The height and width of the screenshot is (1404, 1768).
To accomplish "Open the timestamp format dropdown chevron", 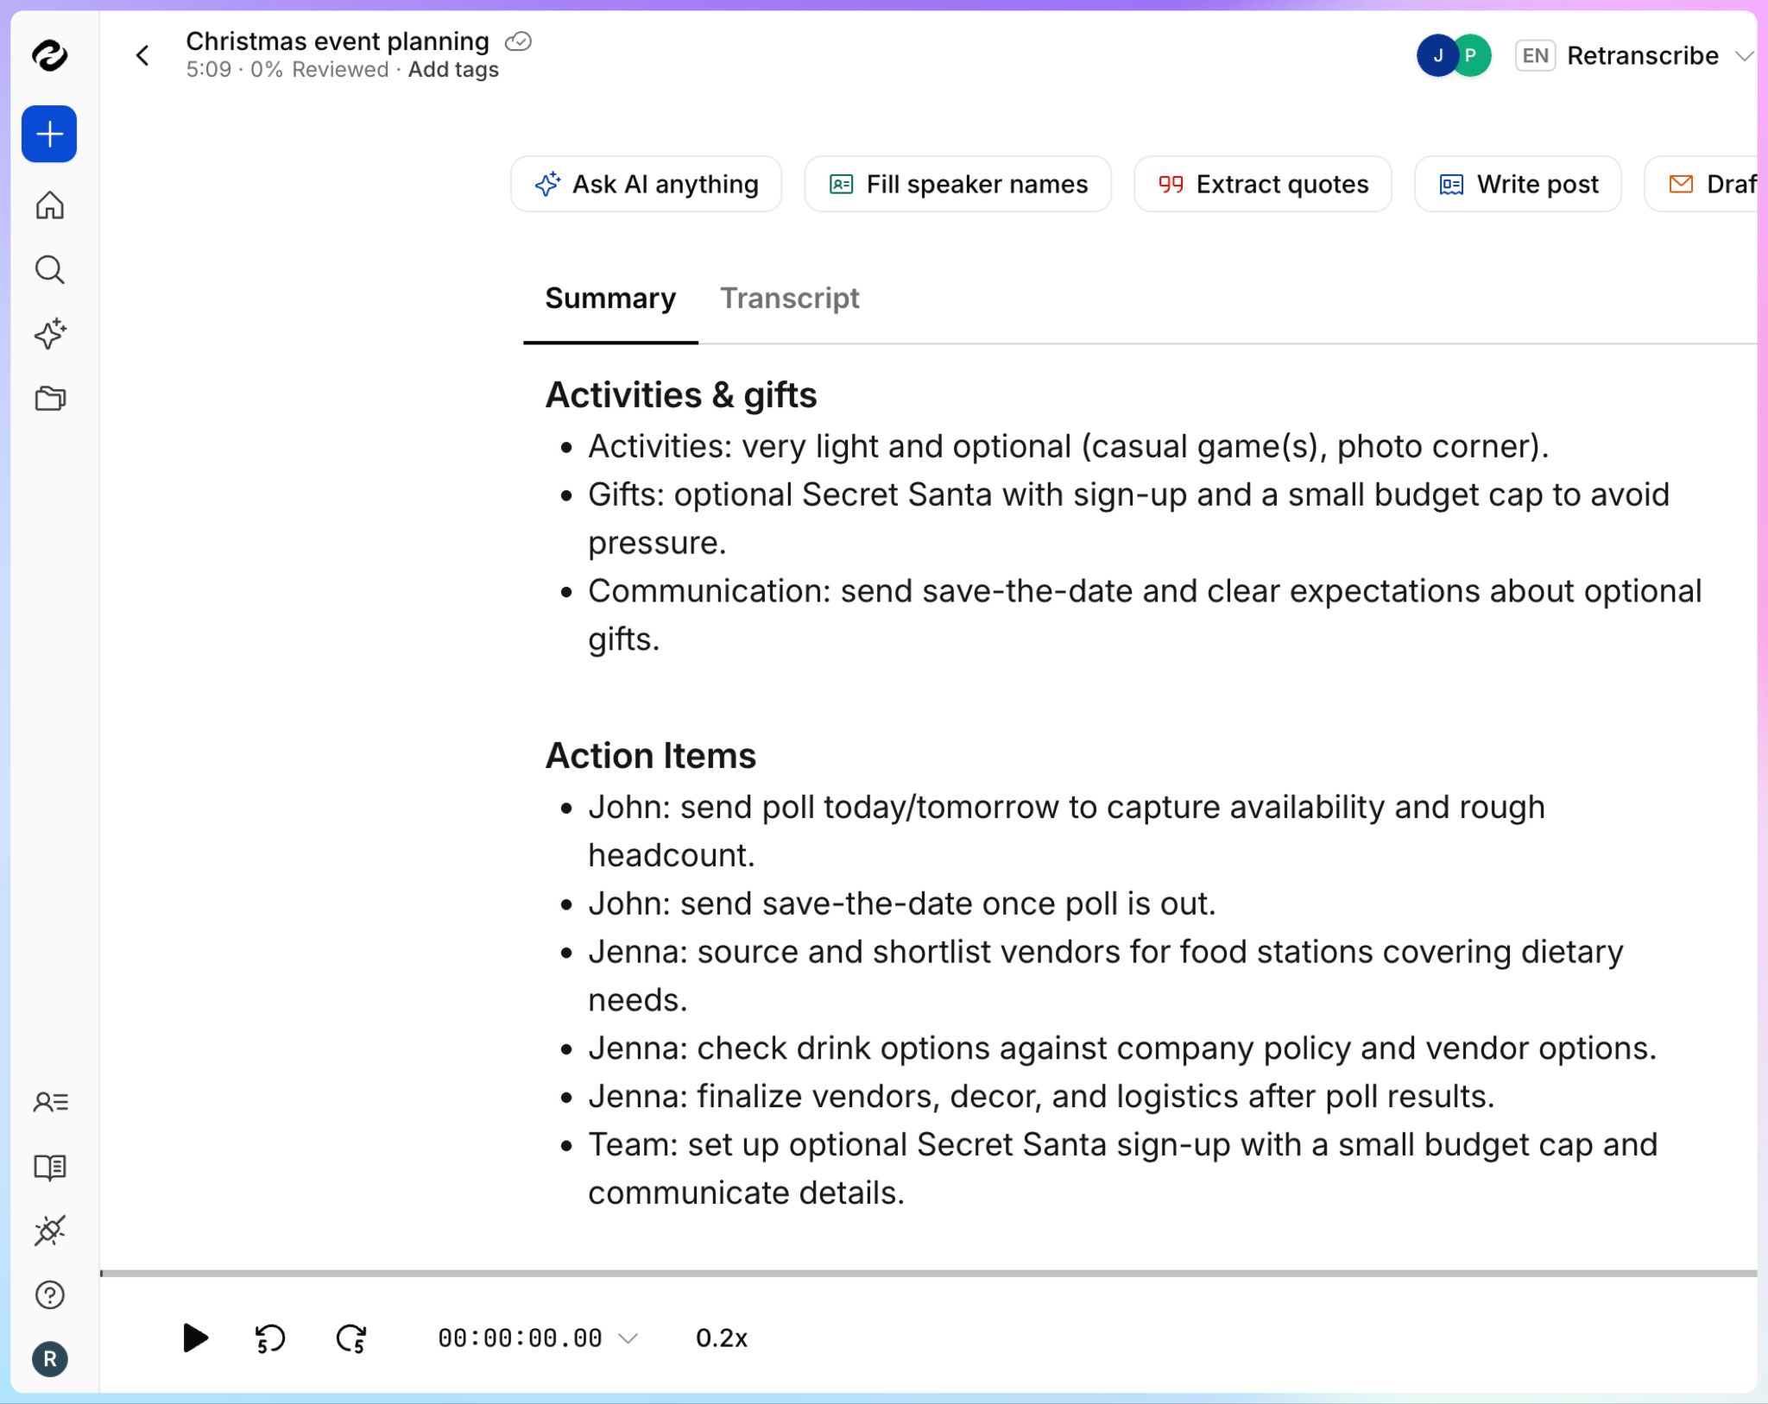I will click(x=629, y=1338).
